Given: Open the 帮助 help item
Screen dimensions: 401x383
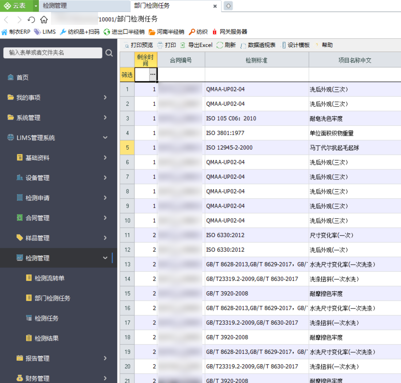Looking at the screenshot, I should [324, 45].
